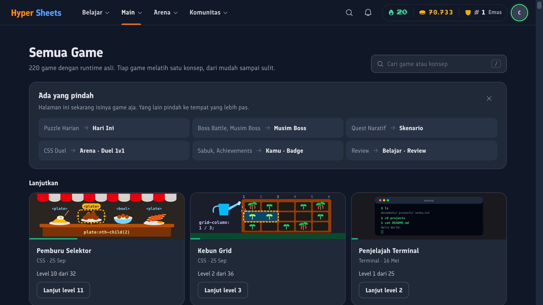Click Terminal · 16 Mei label

379,261
